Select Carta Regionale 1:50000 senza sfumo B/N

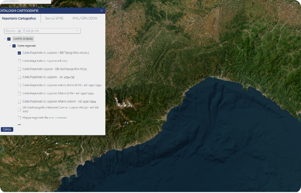[x=19, y=85]
